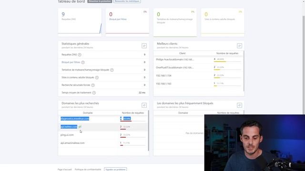This screenshot has height=171, width=305.
Task: Open help icon for 'Sites à contenu adulte bloqués'
Action: (97, 77)
